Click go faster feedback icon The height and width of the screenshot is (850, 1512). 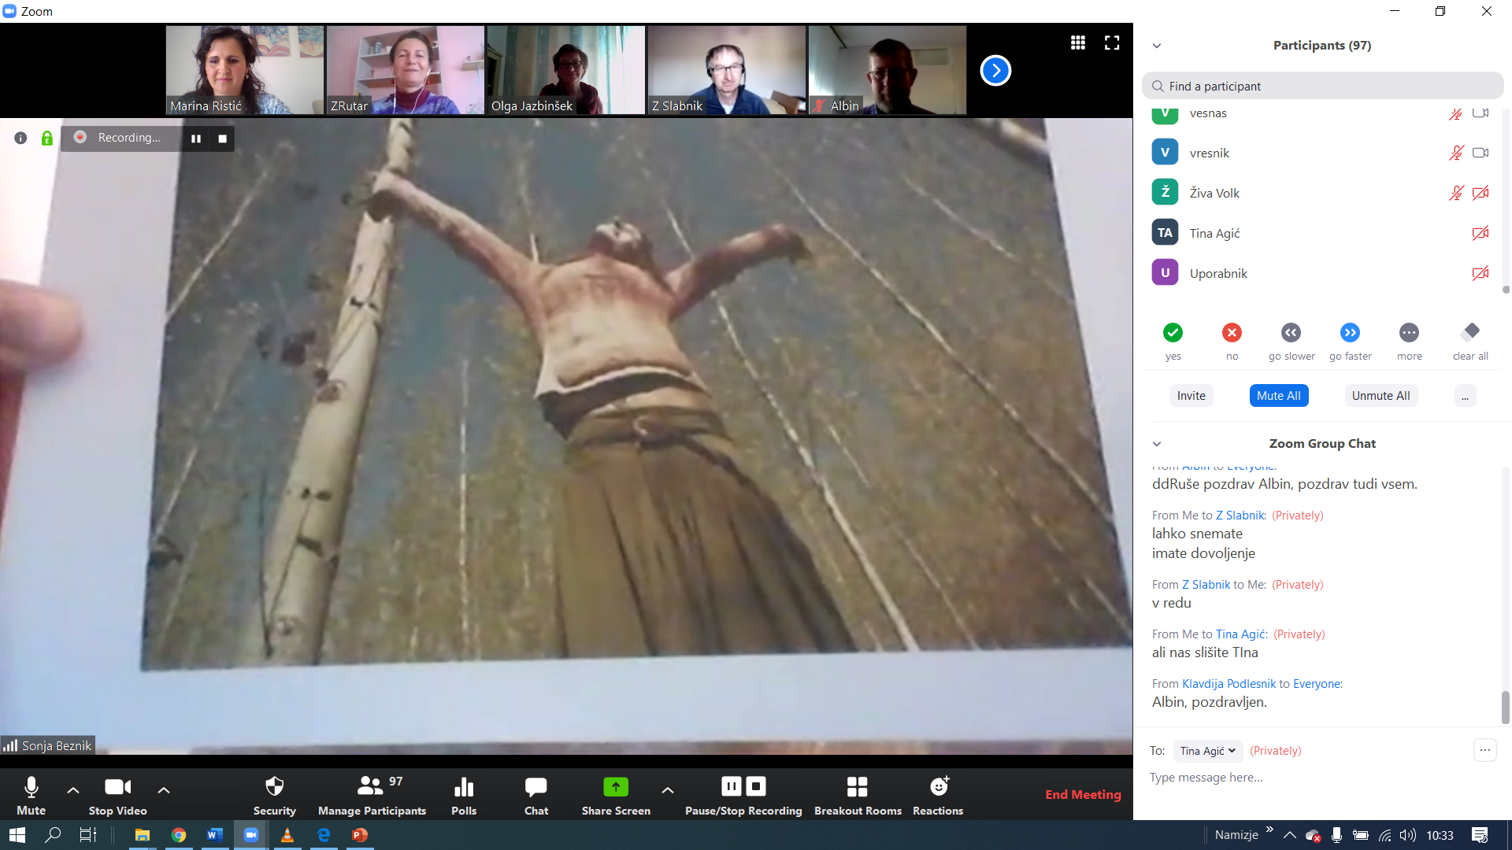point(1350,333)
